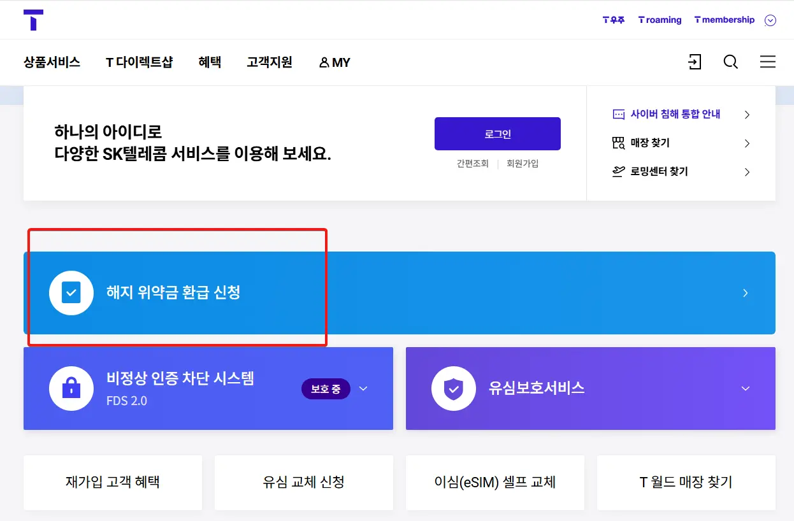
Task: Click the store search icon beside 매장 찾기
Action: click(617, 143)
